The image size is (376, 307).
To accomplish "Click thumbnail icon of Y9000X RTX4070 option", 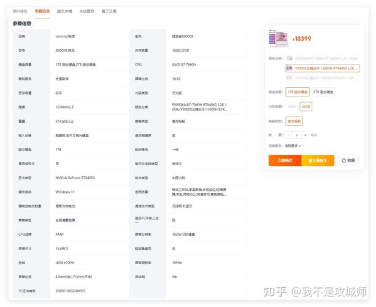I will (x=289, y=77).
